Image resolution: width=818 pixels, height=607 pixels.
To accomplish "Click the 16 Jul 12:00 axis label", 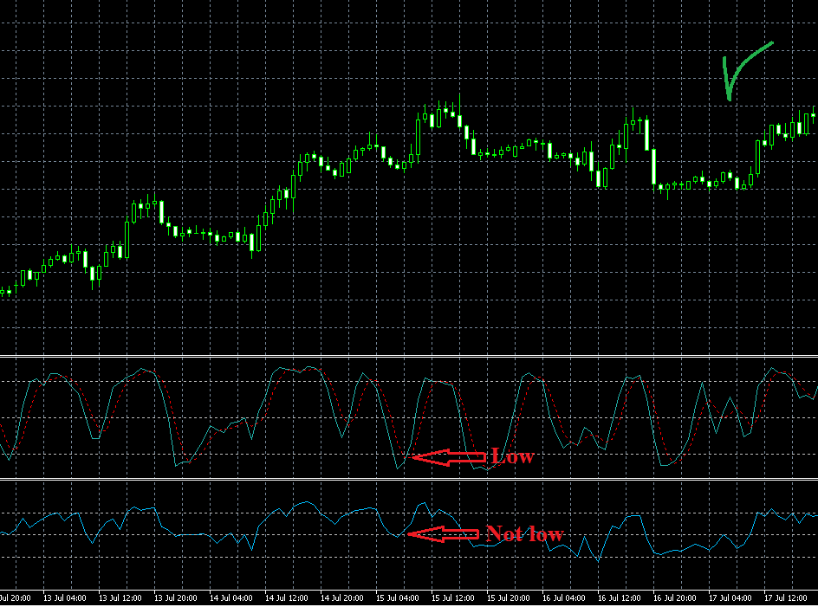I will pos(619,597).
